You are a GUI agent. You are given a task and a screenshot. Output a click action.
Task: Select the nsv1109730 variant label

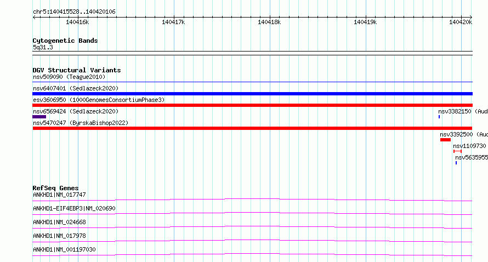coord(469,146)
